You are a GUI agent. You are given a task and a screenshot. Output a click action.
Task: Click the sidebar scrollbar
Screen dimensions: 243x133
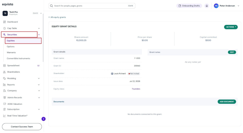pyautogui.click(x=43, y=38)
